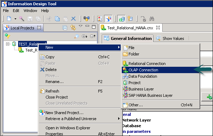Click the add filter funnel icon
Viewport: 213px width, 136px height.
click(7, 36)
